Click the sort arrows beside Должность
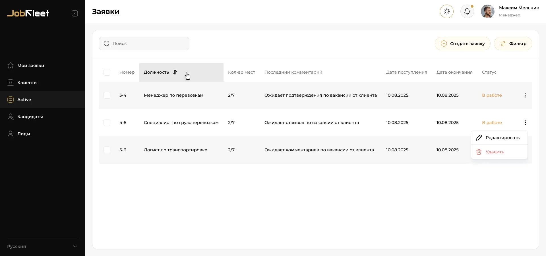Screen dimensions: 546x256 coord(175,72)
